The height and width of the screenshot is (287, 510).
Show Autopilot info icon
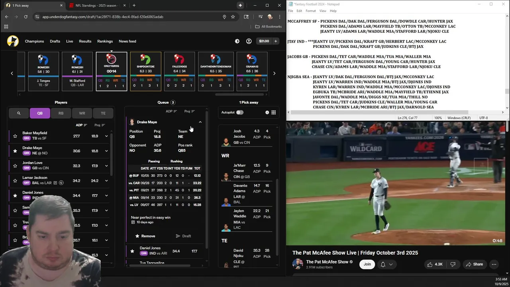click(267, 112)
